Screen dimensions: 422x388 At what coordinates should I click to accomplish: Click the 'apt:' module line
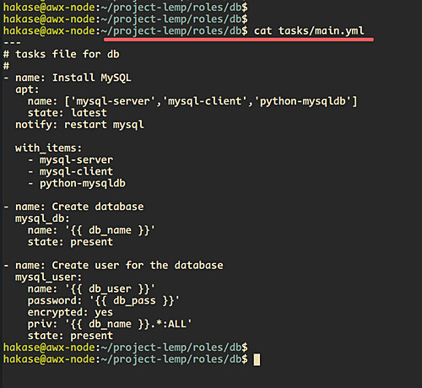coord(27,90)
